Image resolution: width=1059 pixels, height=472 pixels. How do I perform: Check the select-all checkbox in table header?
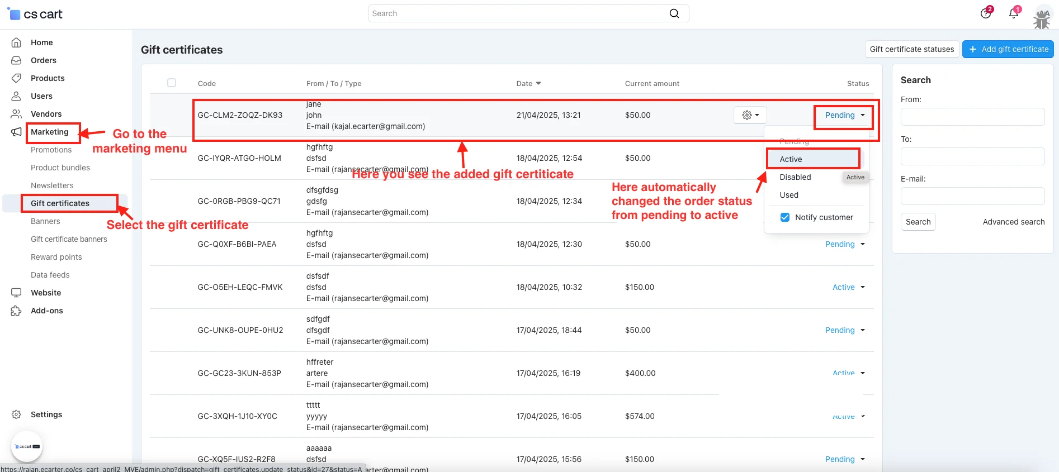(x=172, y=83)
